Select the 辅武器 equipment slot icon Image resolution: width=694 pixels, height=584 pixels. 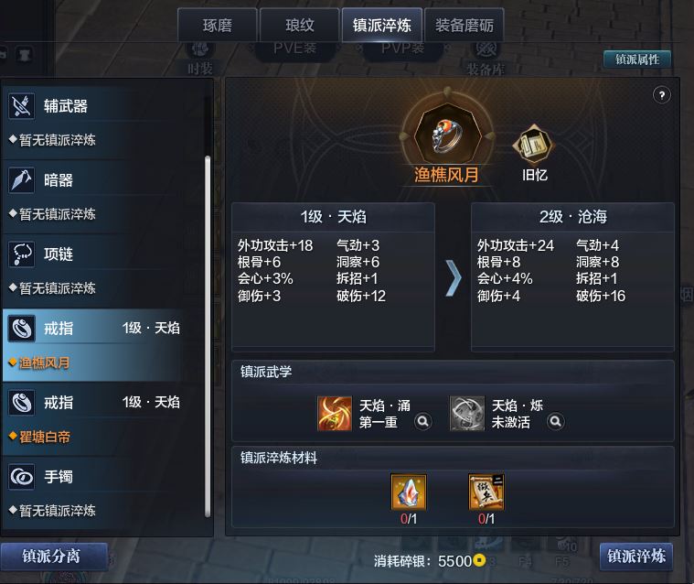click(x=21, y=106)
